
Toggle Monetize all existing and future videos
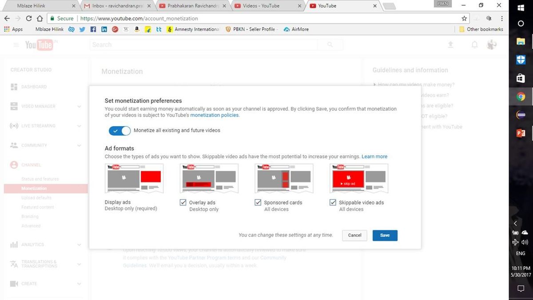tap(119, 131)
